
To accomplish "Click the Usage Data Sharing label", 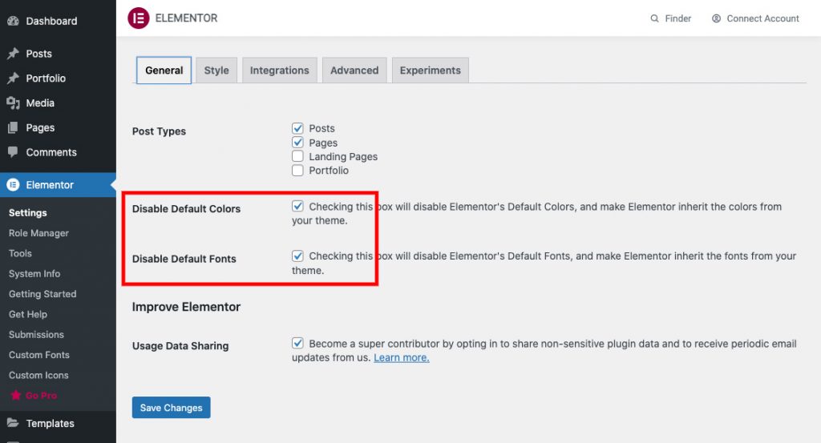I will (180, 346).
